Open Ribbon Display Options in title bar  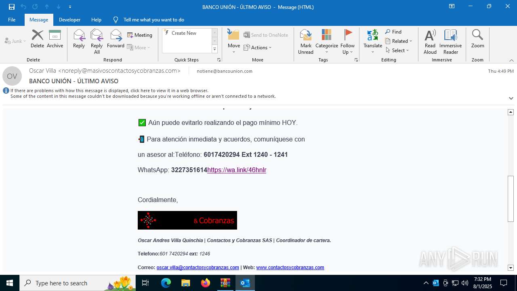click(452, 6)
